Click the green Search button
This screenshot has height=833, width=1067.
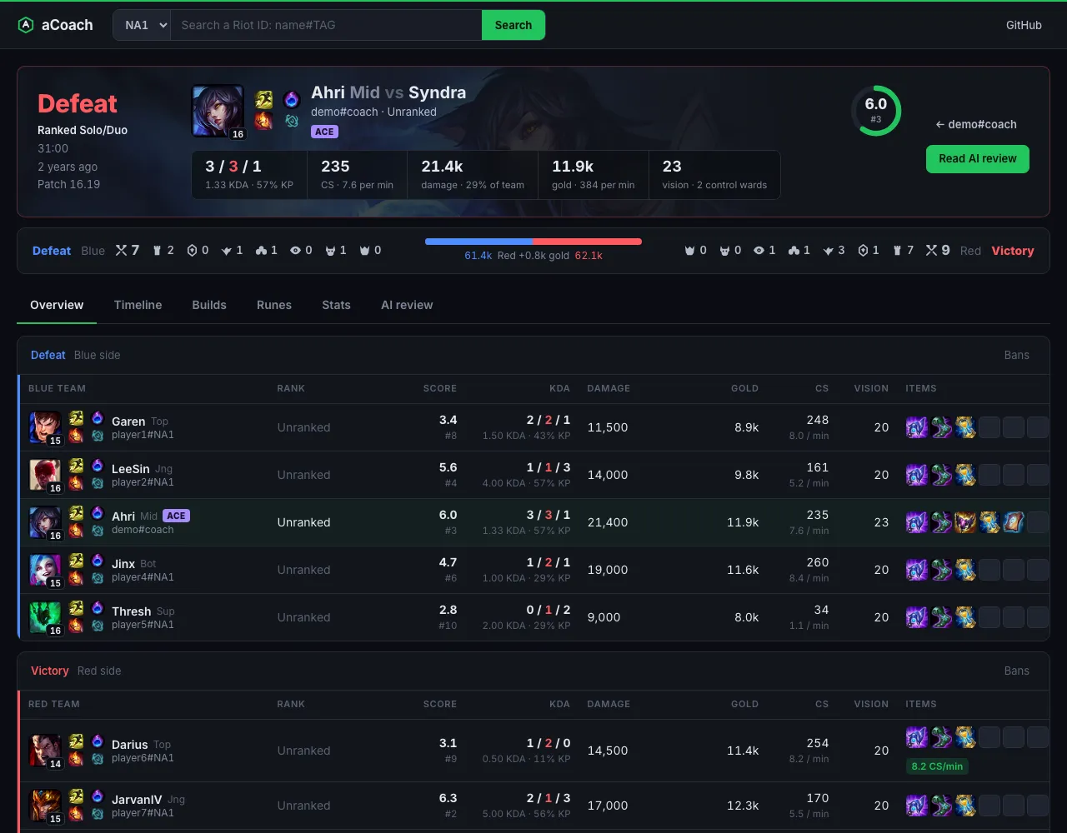[513, 25]
